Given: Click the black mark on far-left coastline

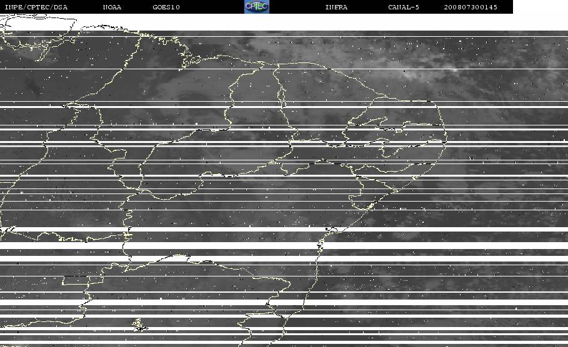Looking at the screenshot, I should pyautogui.click(x=8, y=230).
